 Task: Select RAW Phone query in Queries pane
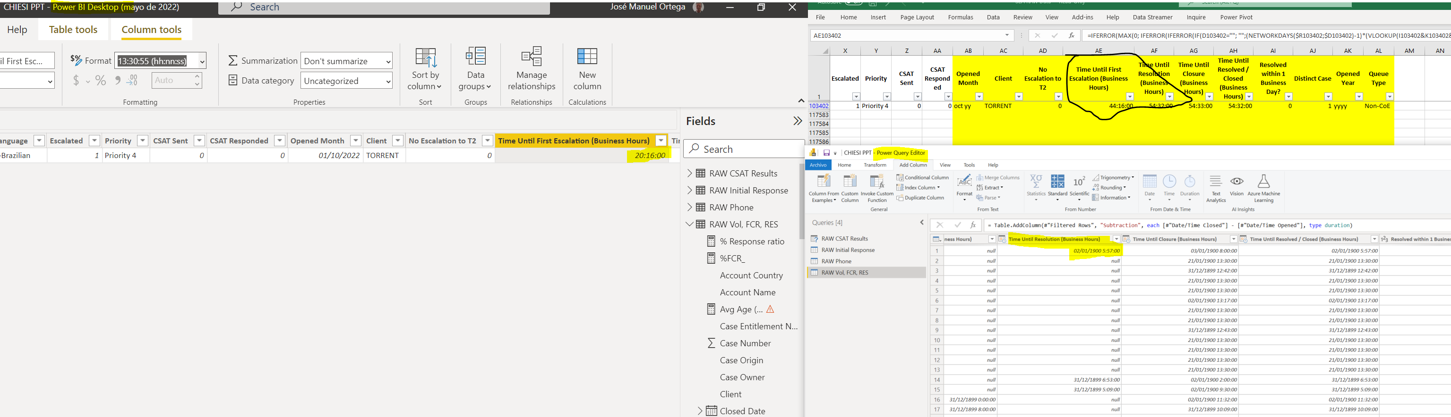pos(836,261)
